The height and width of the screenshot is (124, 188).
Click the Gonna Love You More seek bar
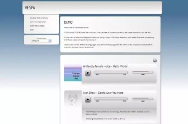point(111,99)
